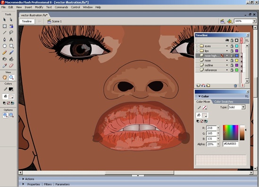Open the green G value slider arrow

[x=218, y=133]
